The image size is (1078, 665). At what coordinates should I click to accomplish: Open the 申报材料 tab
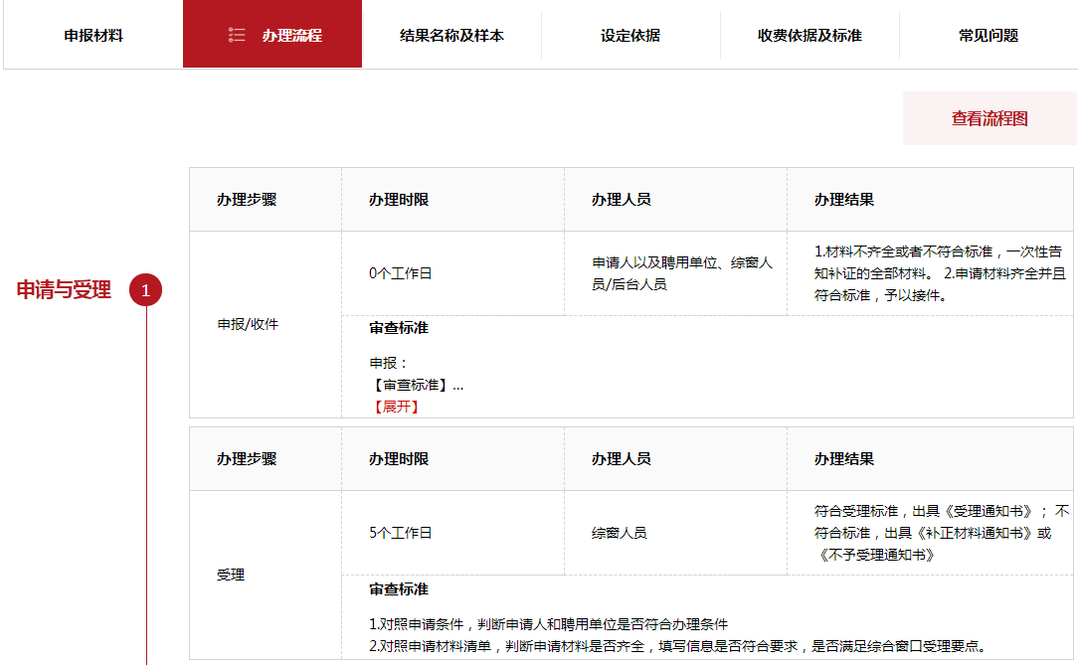tap(93, 35)
